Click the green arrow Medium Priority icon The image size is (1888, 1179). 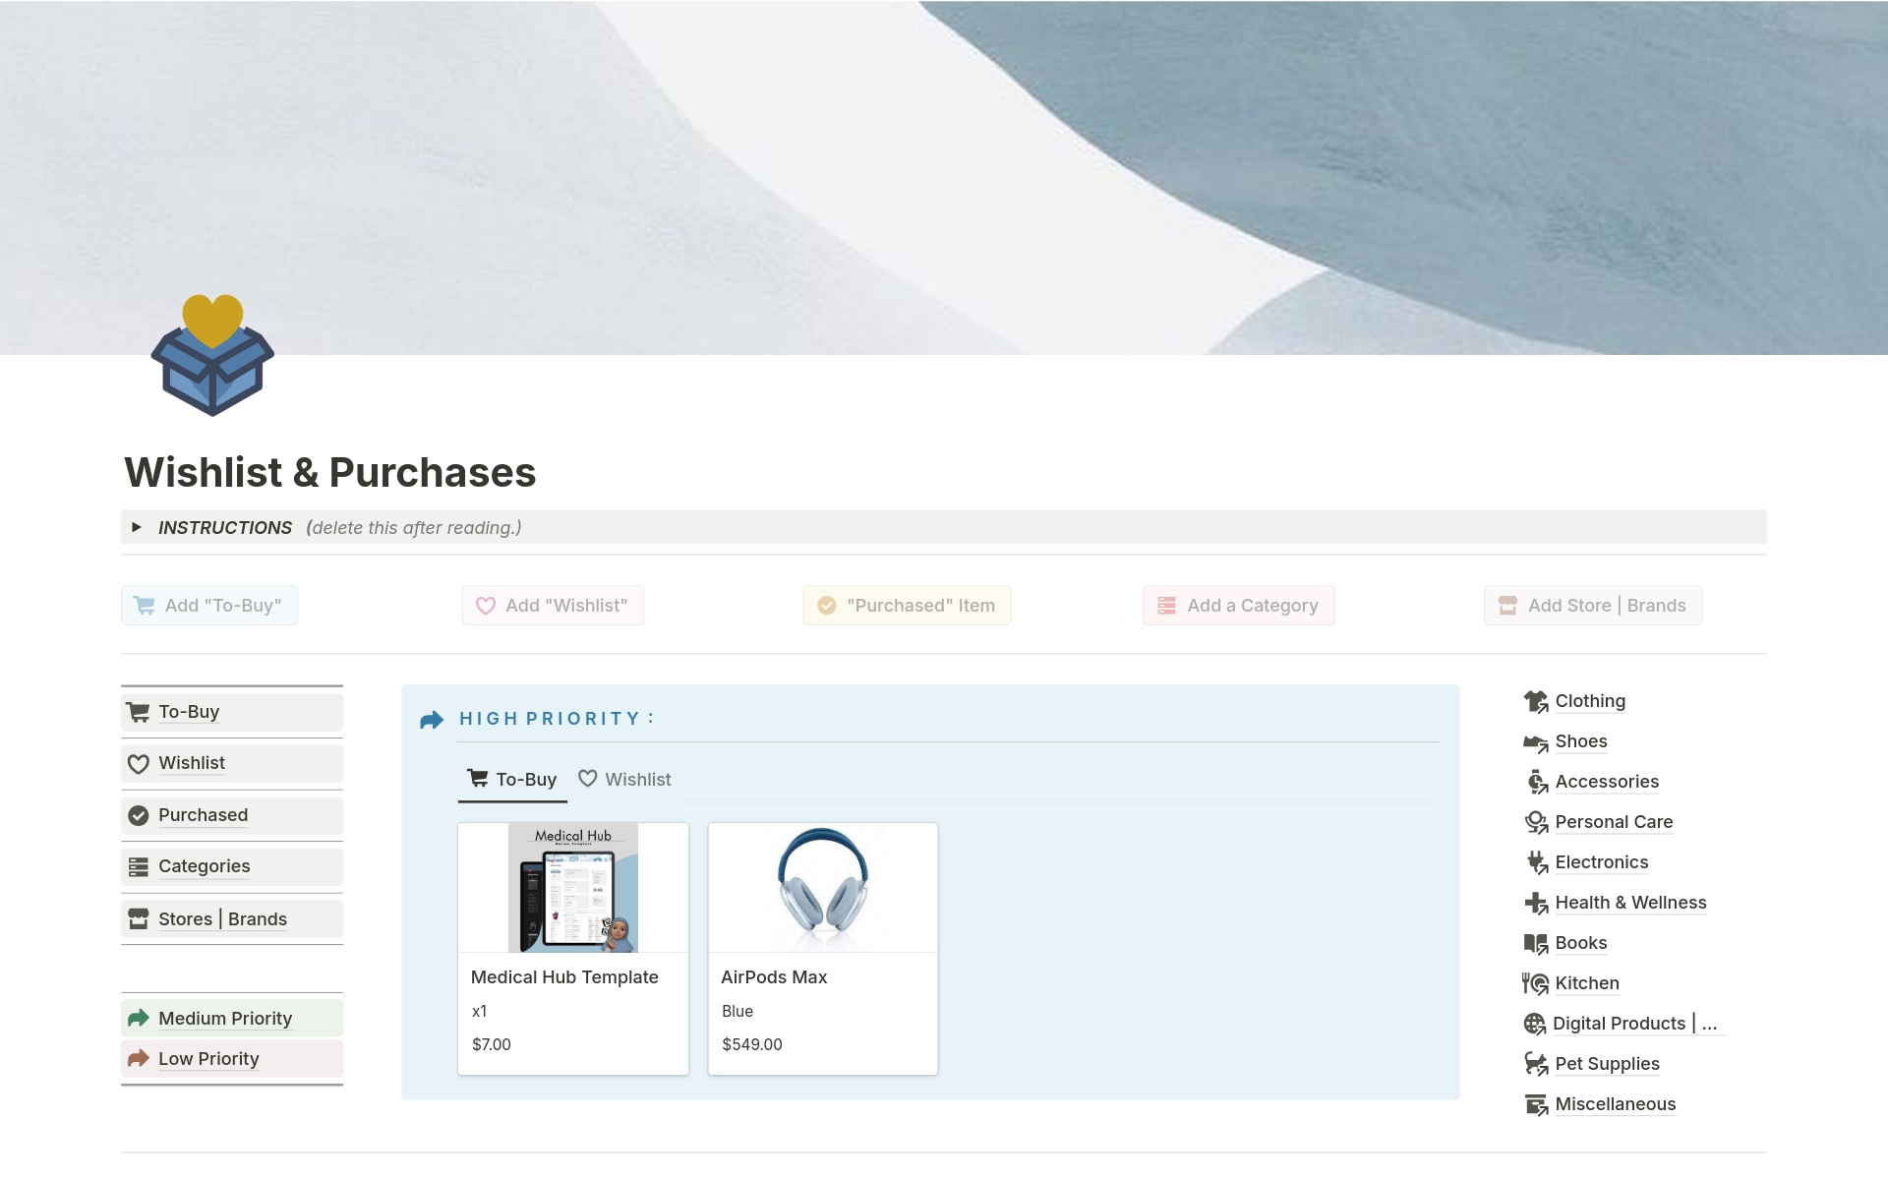coord(139,1019)
